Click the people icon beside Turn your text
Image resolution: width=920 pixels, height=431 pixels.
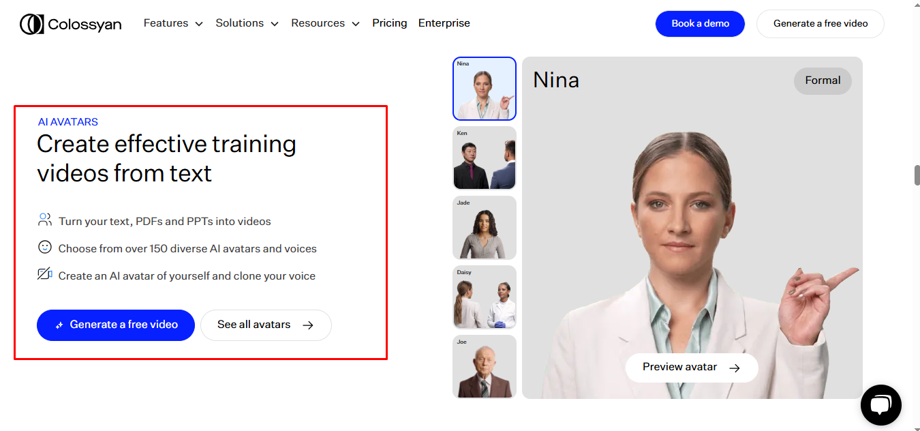coord(45,220)
